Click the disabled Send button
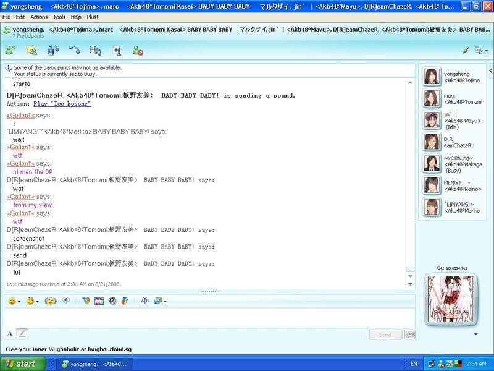Image resolution: width=494 pixels, height=371 pixels. pyautogui.click(x=385, y=335)
